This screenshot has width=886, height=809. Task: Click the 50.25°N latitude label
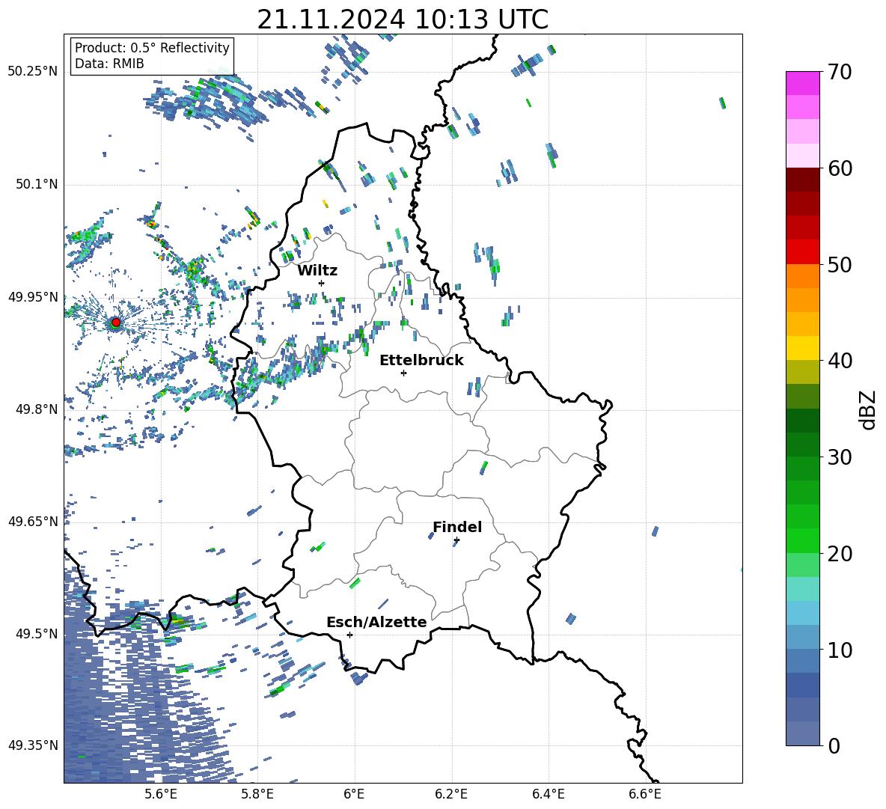pyautogui.click(x=33, y=72)
